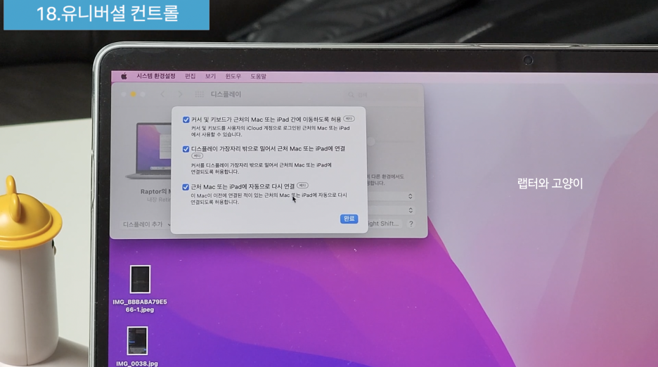The image size is (658, 367).
Task: Click the 완료 button
Action: pyautogui.click(x=349, y=219)
